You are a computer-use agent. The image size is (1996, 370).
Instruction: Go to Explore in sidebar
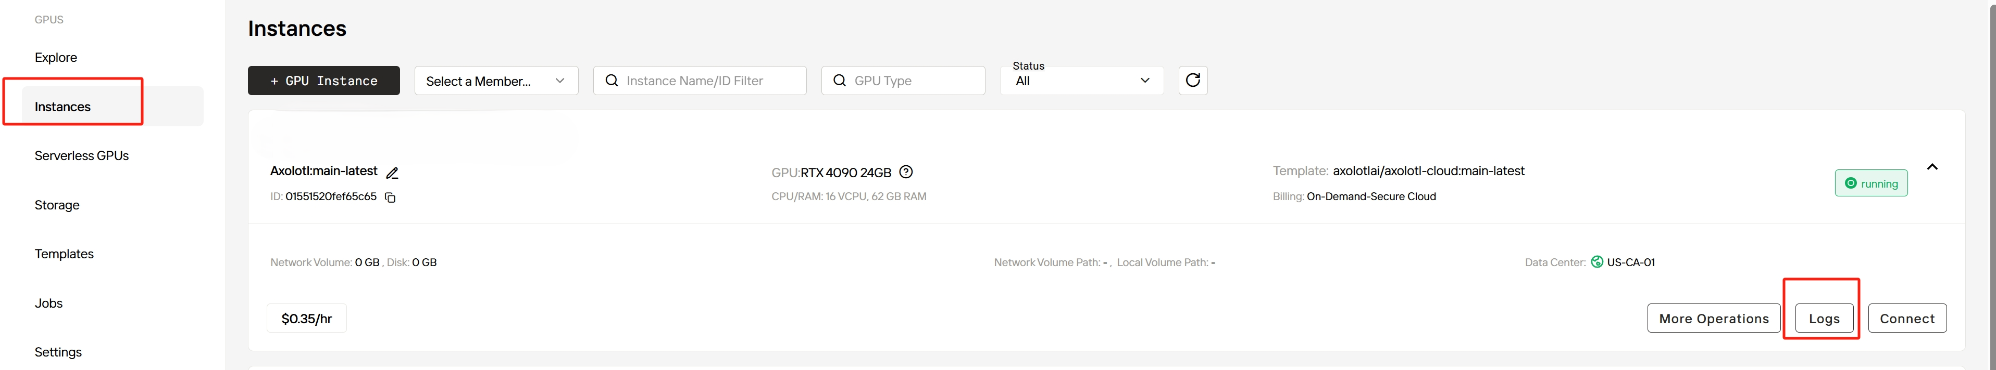point(56,57)
